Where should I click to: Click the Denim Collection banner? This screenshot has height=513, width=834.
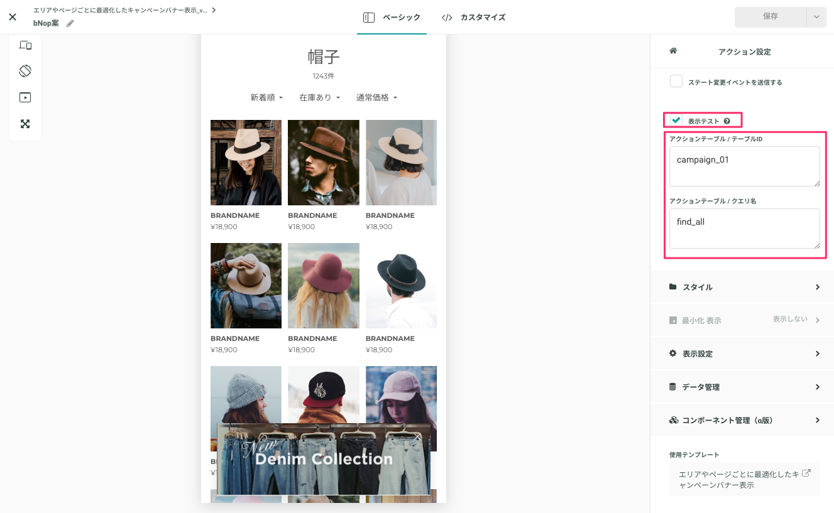[324, 460]
